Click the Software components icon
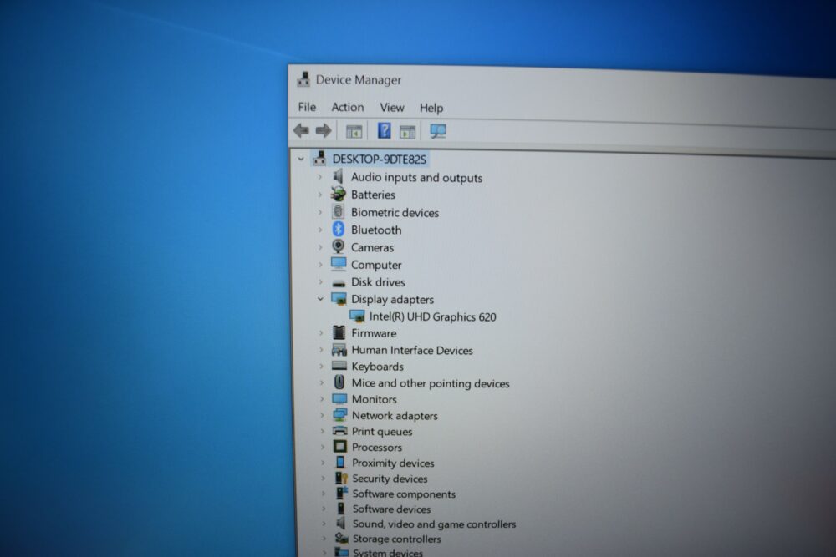 tap(341, 493)
